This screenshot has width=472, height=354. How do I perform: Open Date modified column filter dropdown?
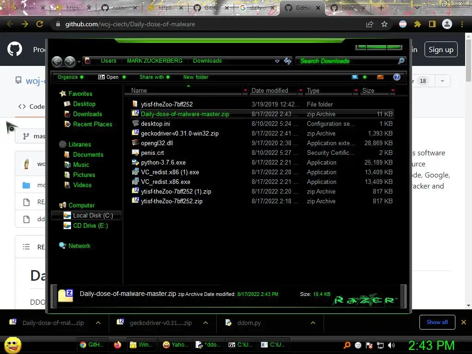[x=301, y=90]
